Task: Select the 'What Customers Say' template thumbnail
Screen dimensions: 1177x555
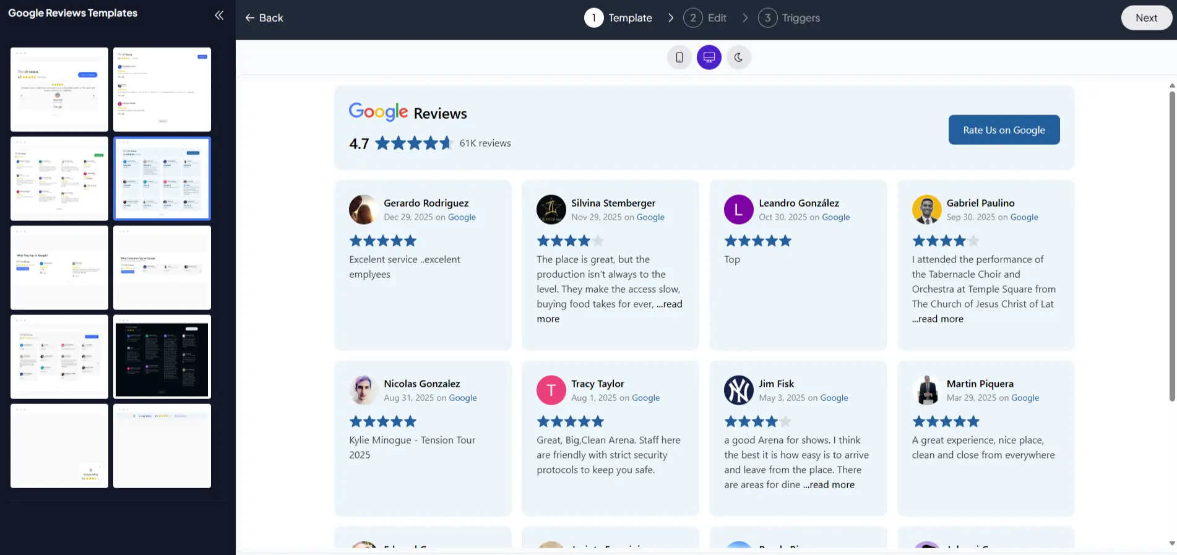Action: click(x=162, y=268)
